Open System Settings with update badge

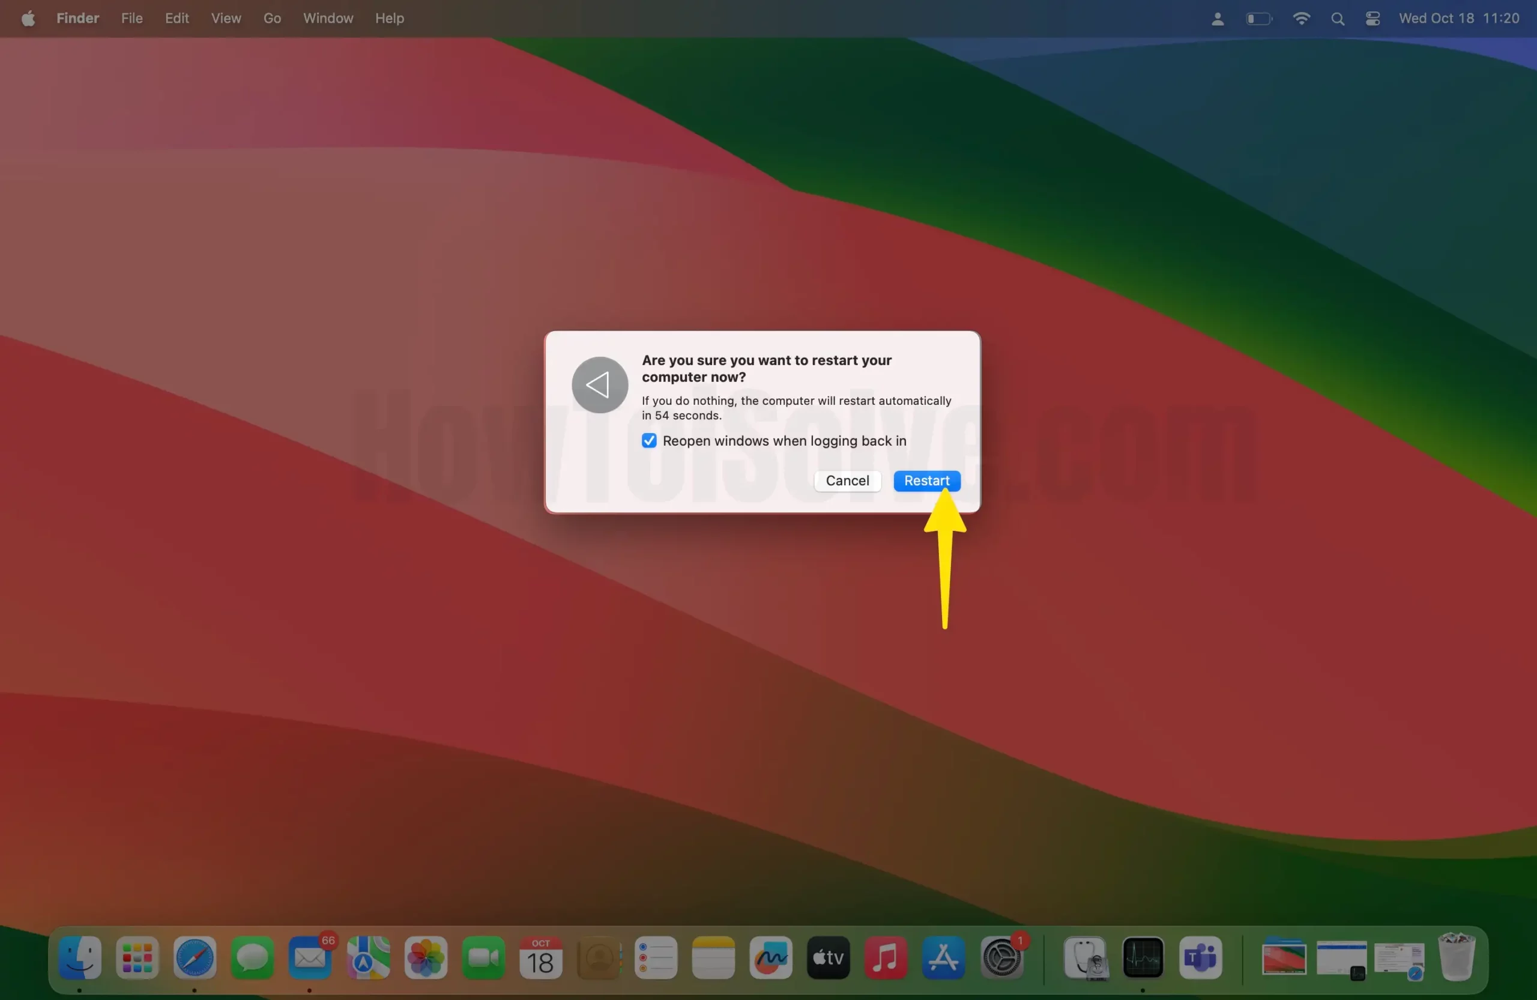point(1001,957)
